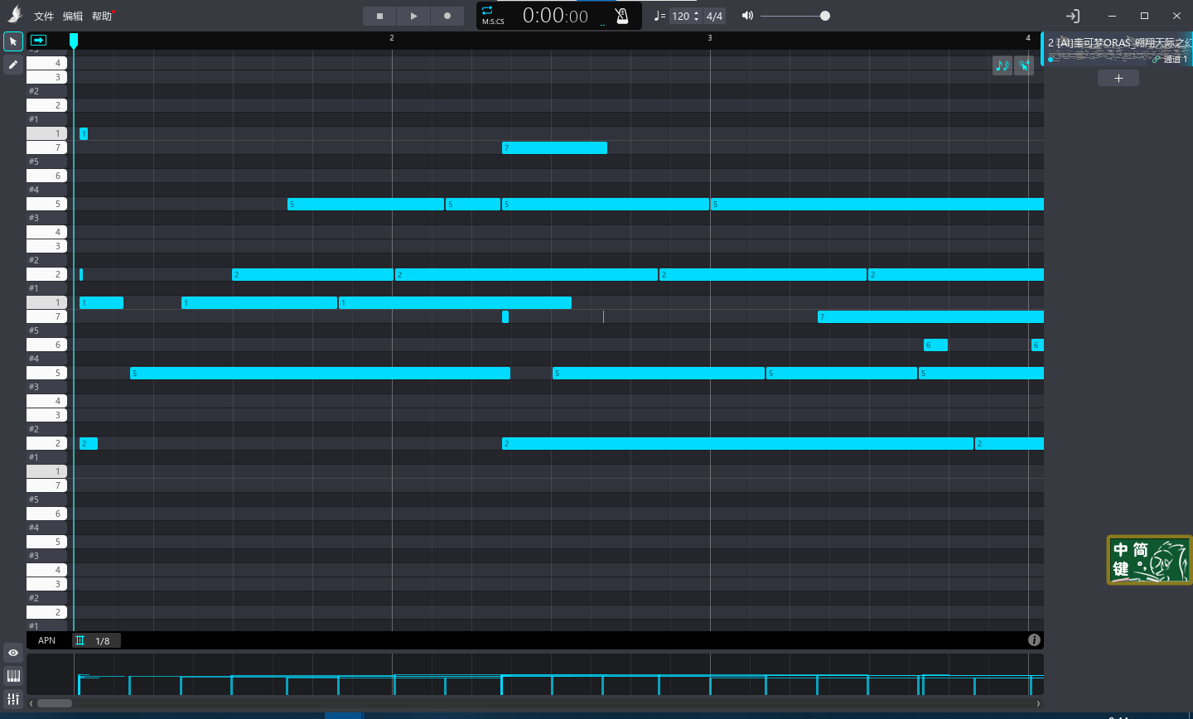Start recording with the record button
Screen dimensions: 1193x719
[447, 16]
